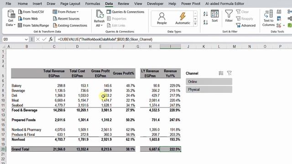292x164 pixels.
Task: Open the Power Pivot tab
Action: (x=191, y=4)
